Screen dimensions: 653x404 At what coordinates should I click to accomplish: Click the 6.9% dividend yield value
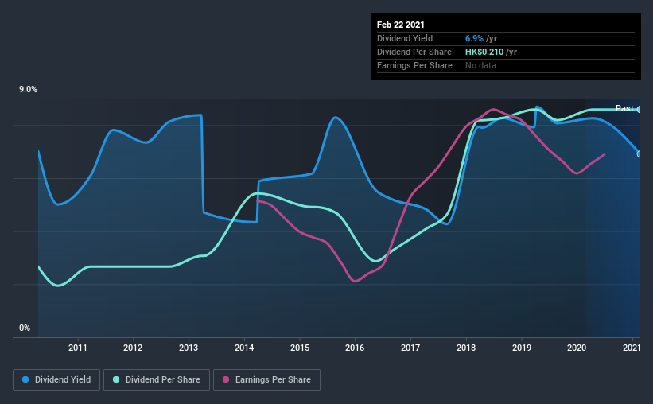(474, 38)
